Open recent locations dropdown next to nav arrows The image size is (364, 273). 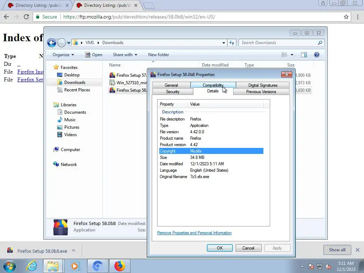coord(69,43)
